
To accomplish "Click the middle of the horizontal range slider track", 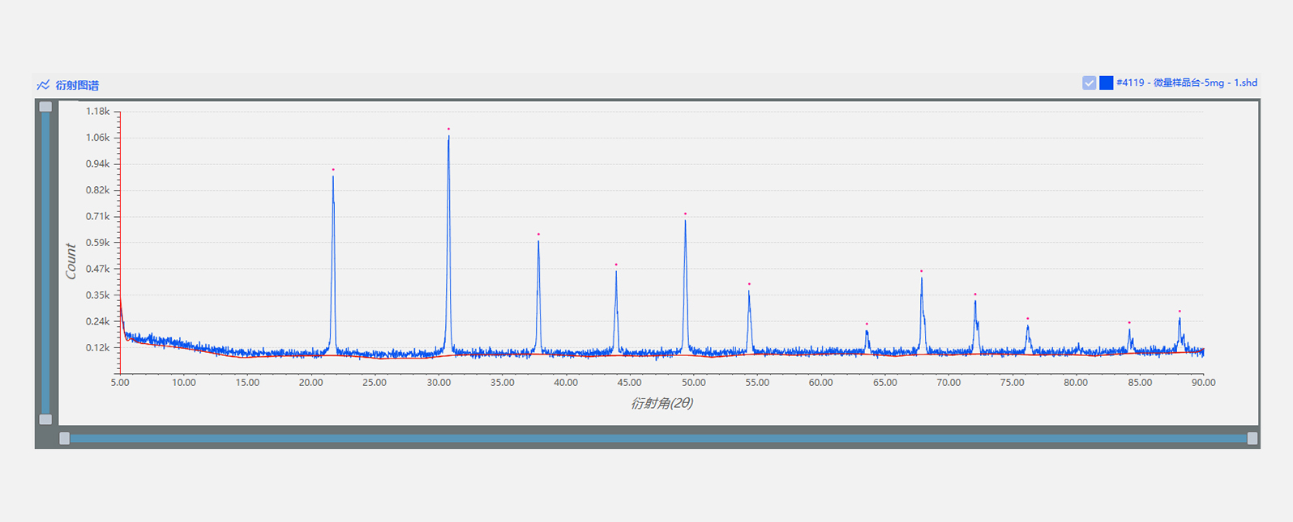I will click(658, 439).
